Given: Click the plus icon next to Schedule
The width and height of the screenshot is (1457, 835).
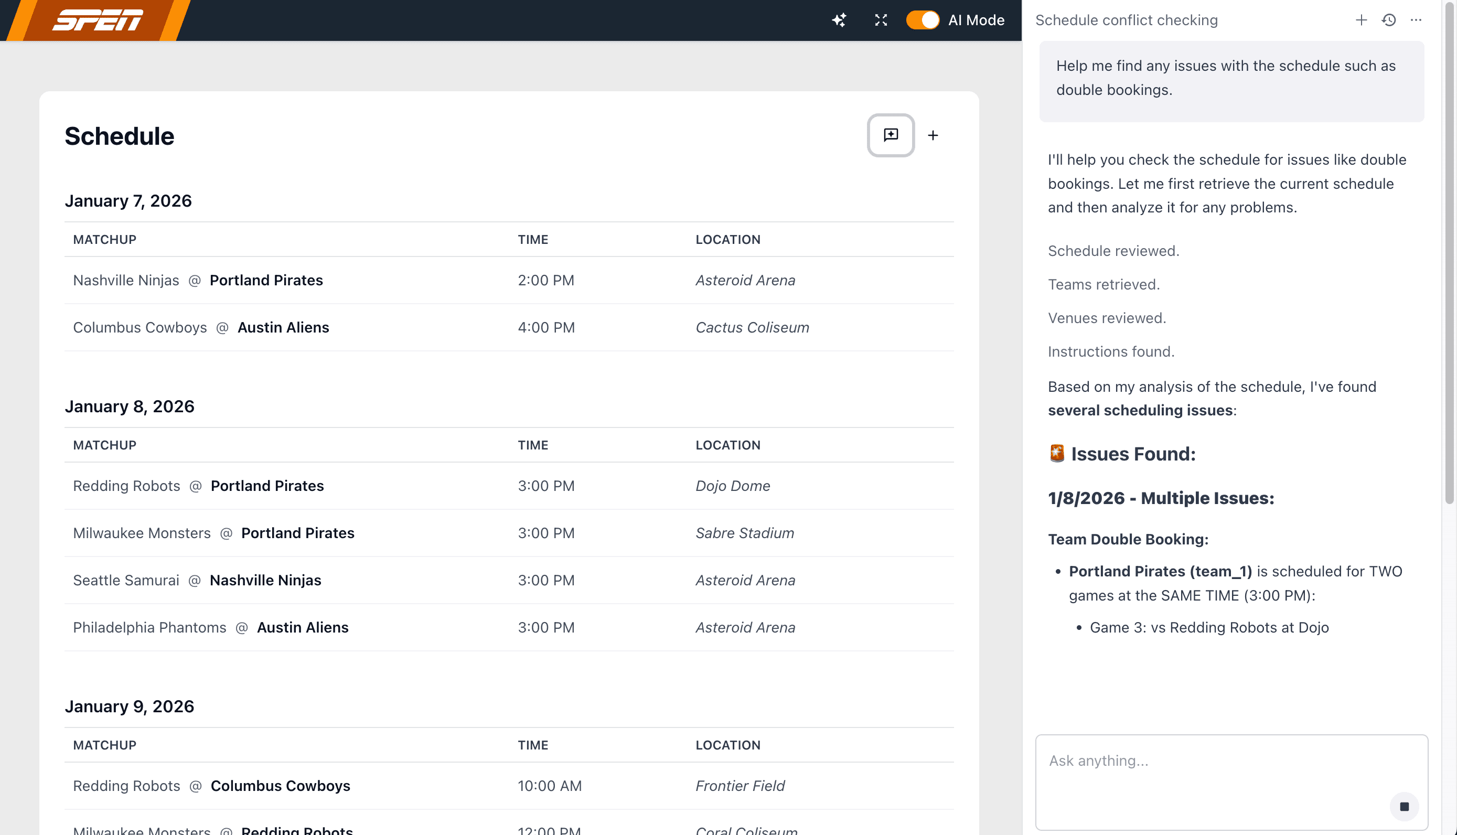Looking at the screenshot, I should (x=933, y=135).
